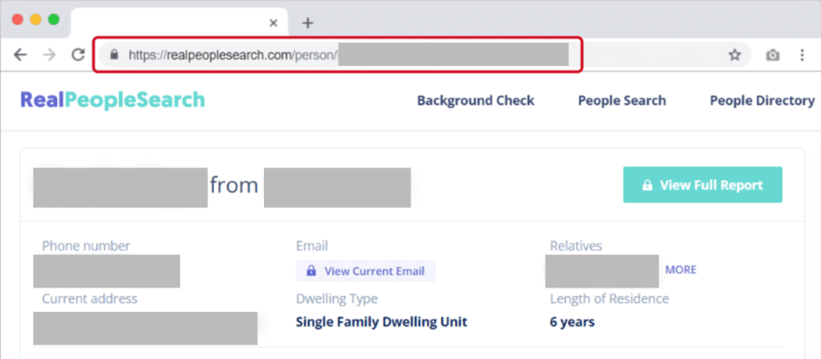Open the People Search menu item
Screen dimensions: 821x359
coord(622,100)
